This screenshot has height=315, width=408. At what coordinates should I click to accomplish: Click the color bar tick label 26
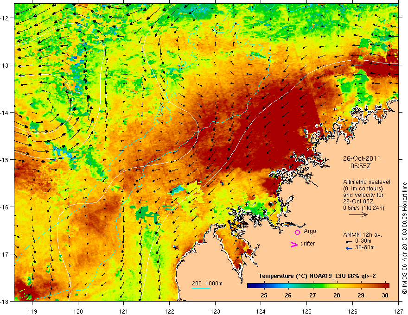tap(288, 295)
